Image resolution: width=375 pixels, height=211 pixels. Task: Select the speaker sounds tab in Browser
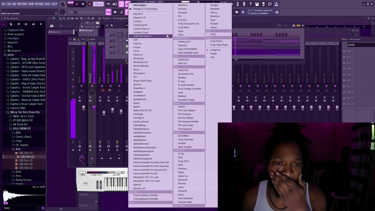(x=18, y=24)
